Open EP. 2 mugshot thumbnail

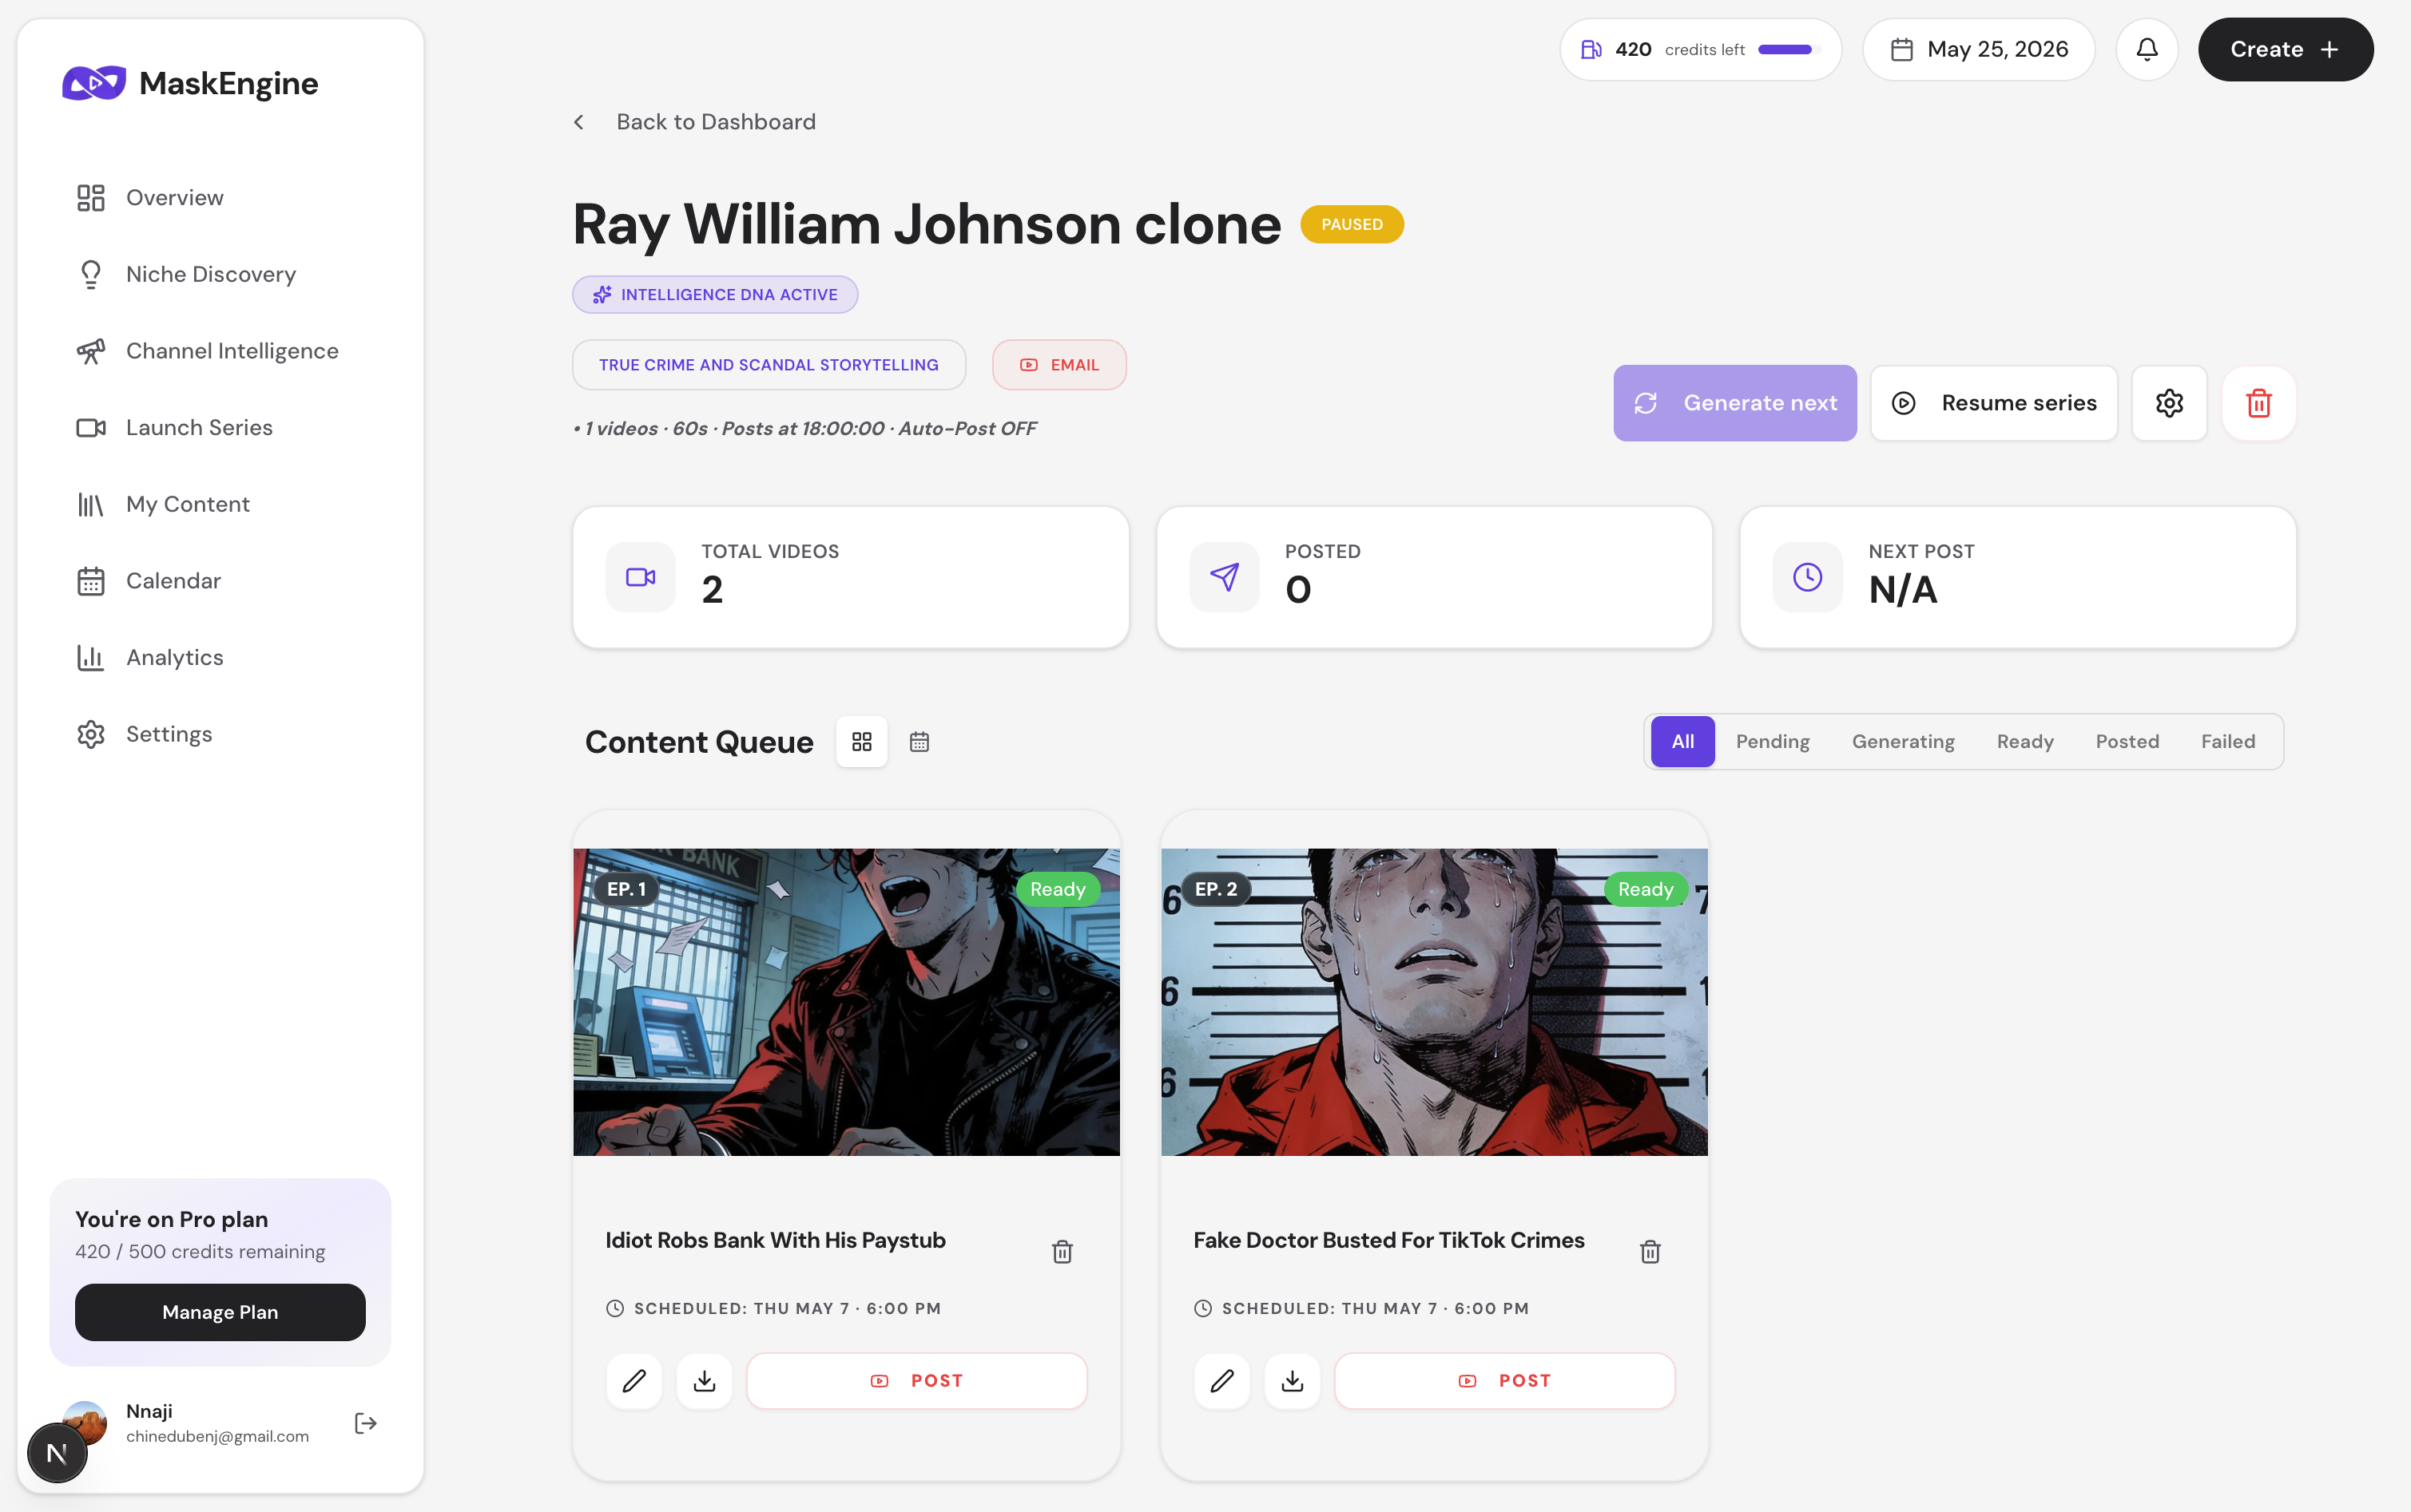(x=1435, y=1002)
